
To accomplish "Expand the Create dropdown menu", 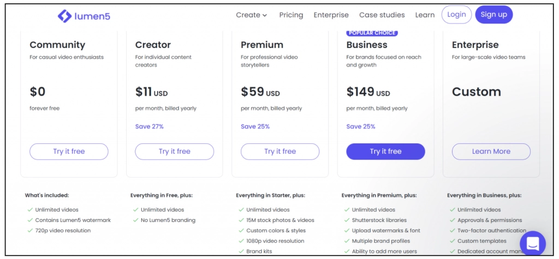I will (x=251, y=15).
